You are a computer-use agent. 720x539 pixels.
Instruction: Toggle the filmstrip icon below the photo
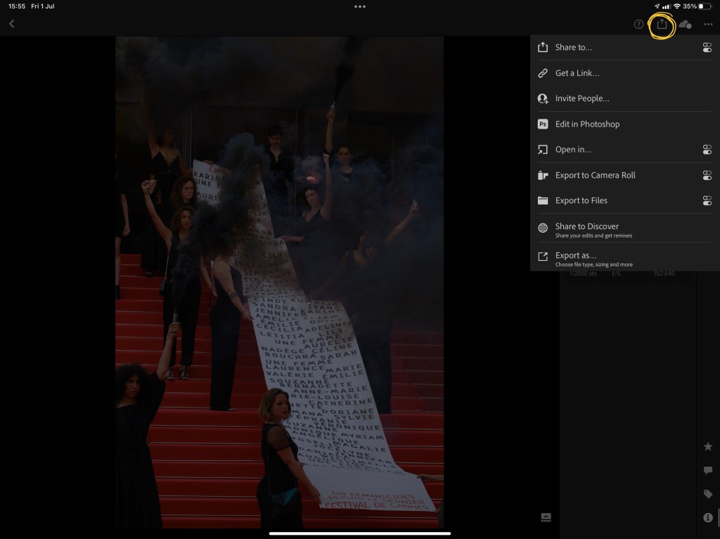546,517
